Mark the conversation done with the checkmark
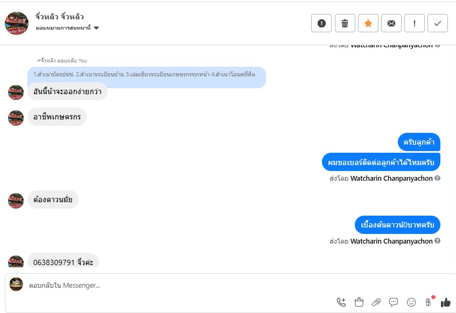 437,23
